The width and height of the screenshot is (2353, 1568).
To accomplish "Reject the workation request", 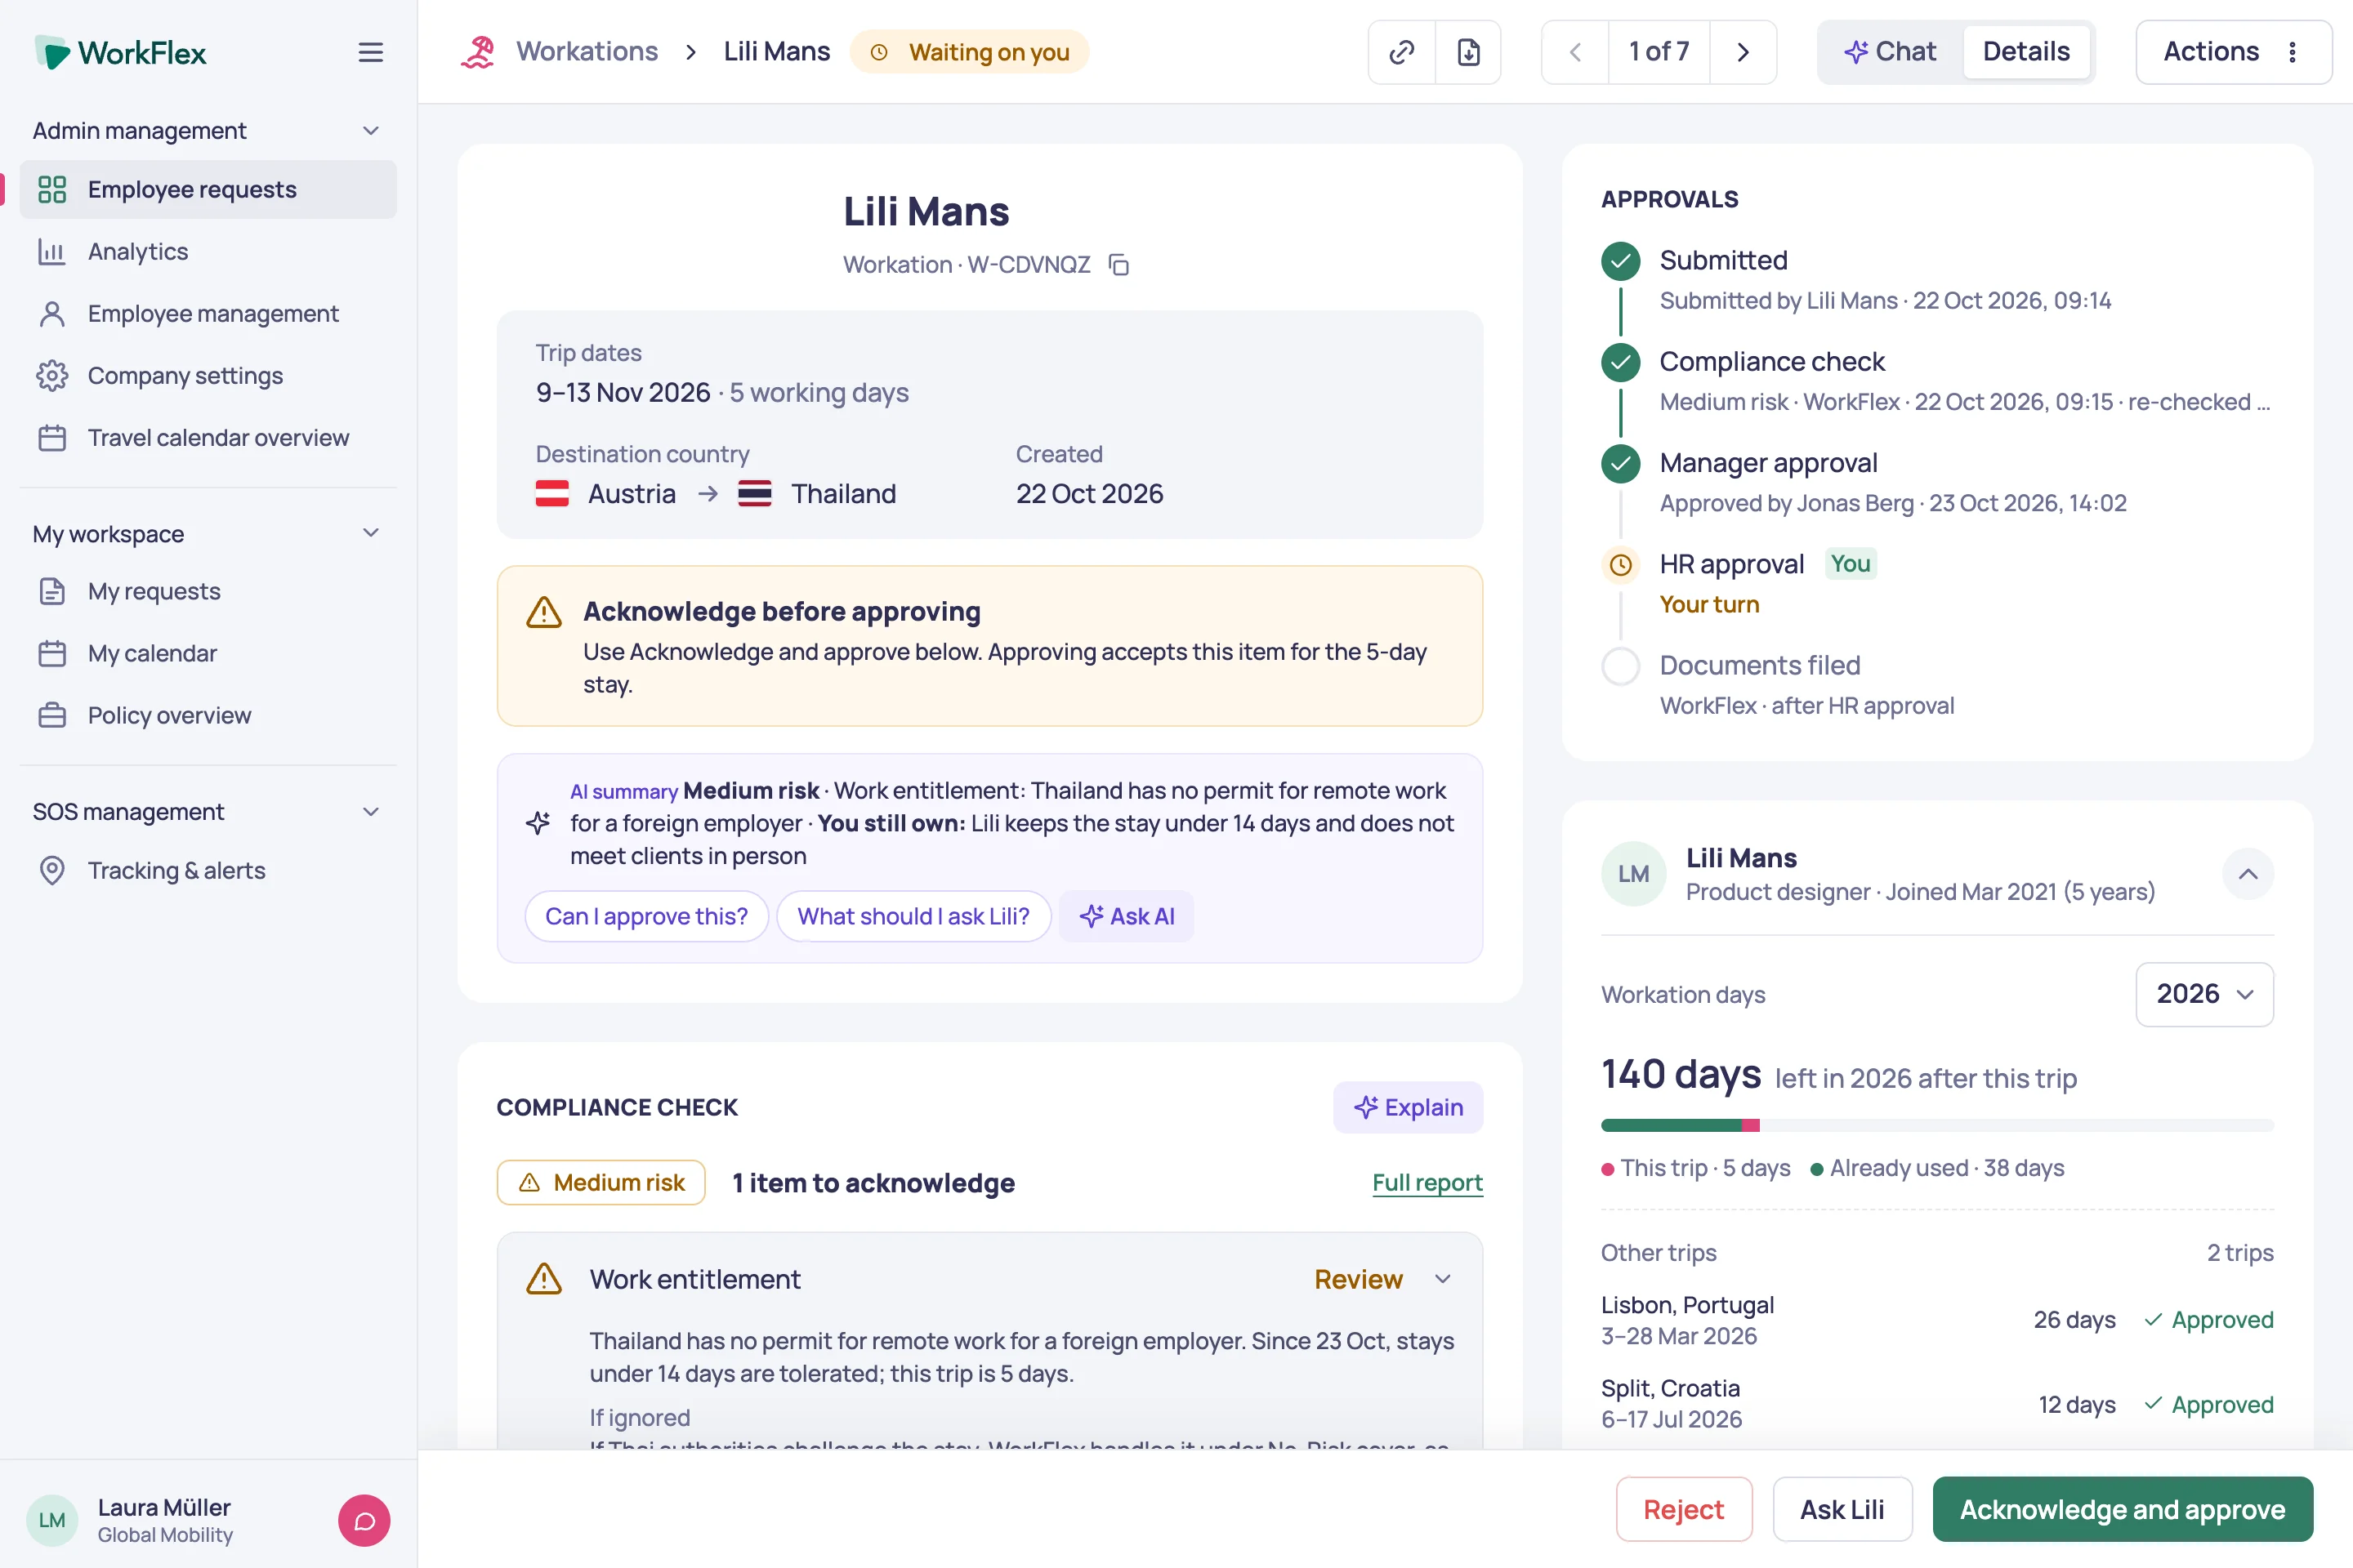I will (1684, 1509).
